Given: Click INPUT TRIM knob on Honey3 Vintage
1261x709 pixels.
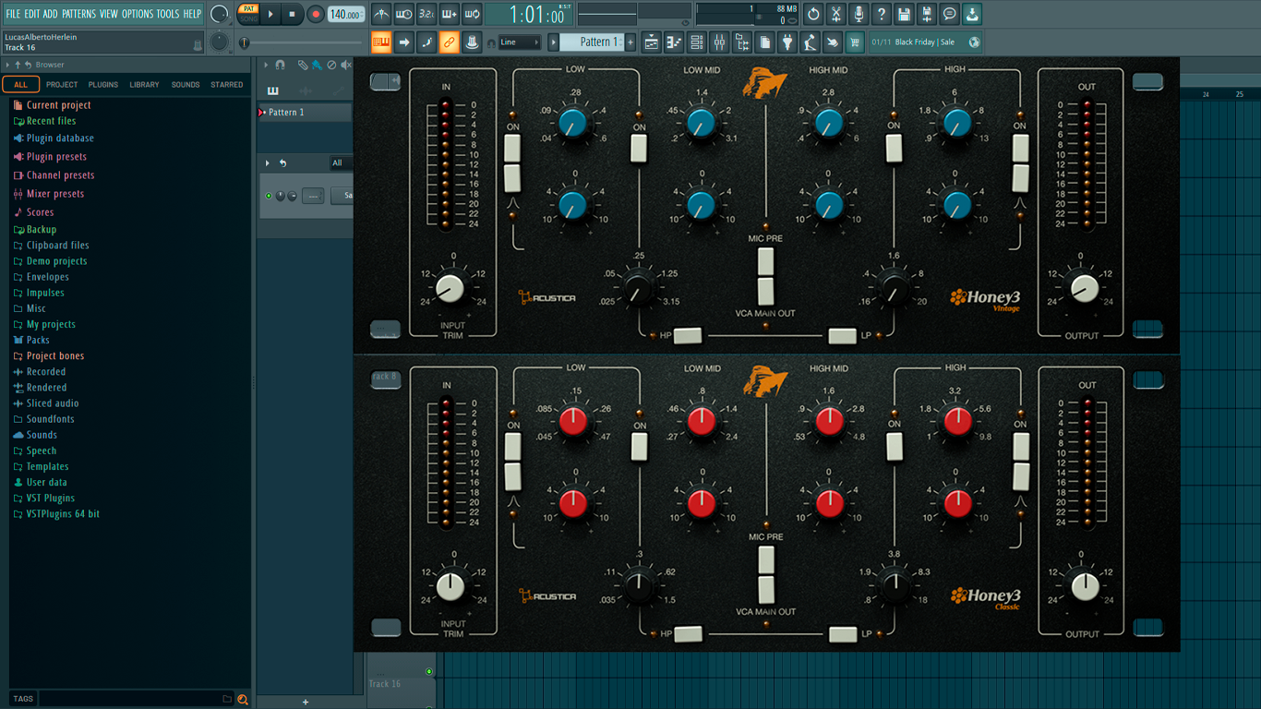Looking at the screenshot, I should point(450,289).
